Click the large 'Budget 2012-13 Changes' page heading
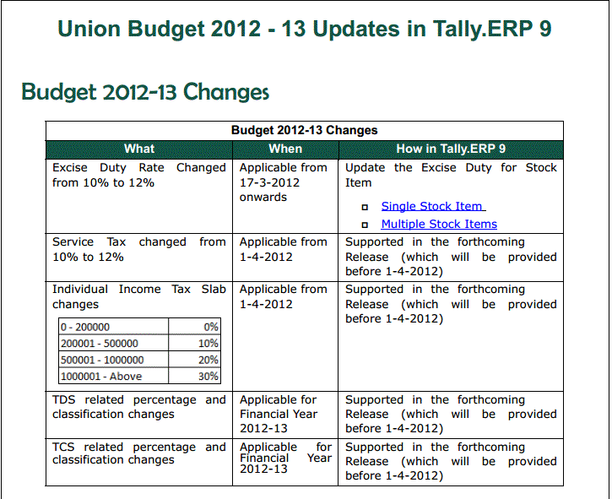The width and height of the screenshot is (612, 499). pyautogui.click(x=145, y=93)
